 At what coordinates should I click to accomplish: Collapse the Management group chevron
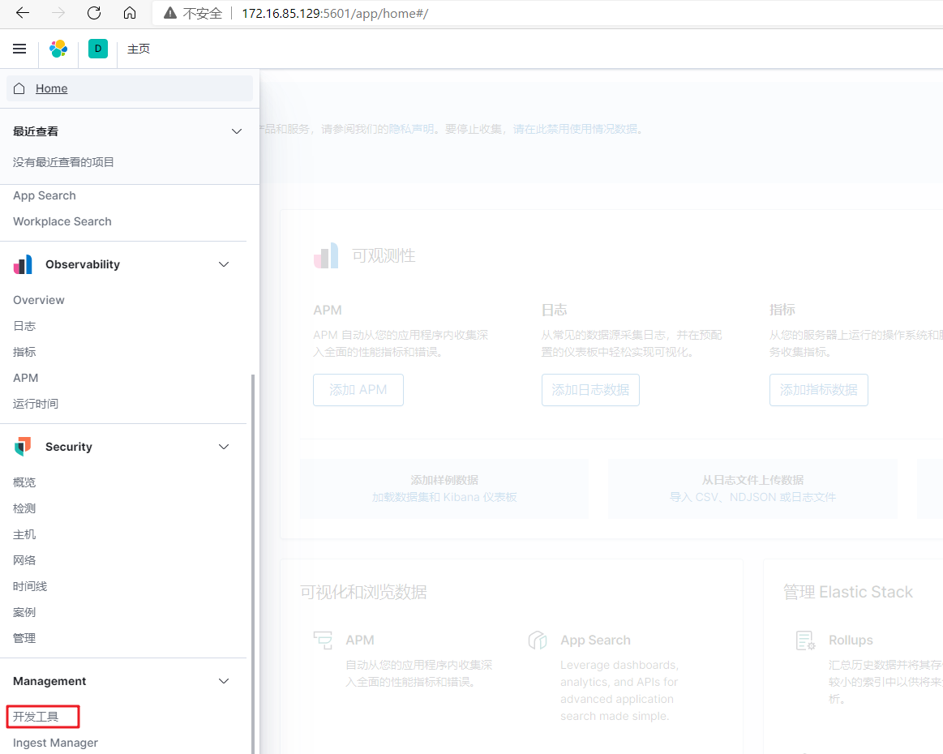pyautogui.click(x=224, y=681)
